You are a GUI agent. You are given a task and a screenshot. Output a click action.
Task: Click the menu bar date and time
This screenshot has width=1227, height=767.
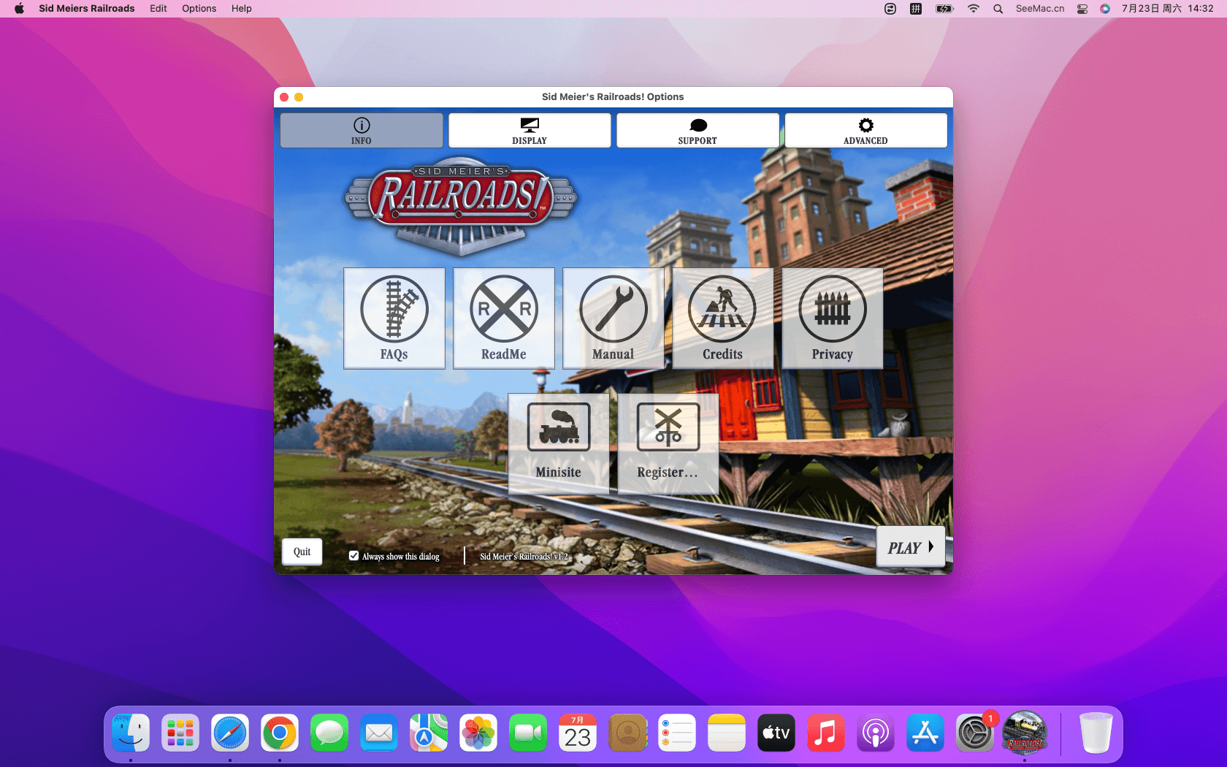click(x=1167, y=9)
